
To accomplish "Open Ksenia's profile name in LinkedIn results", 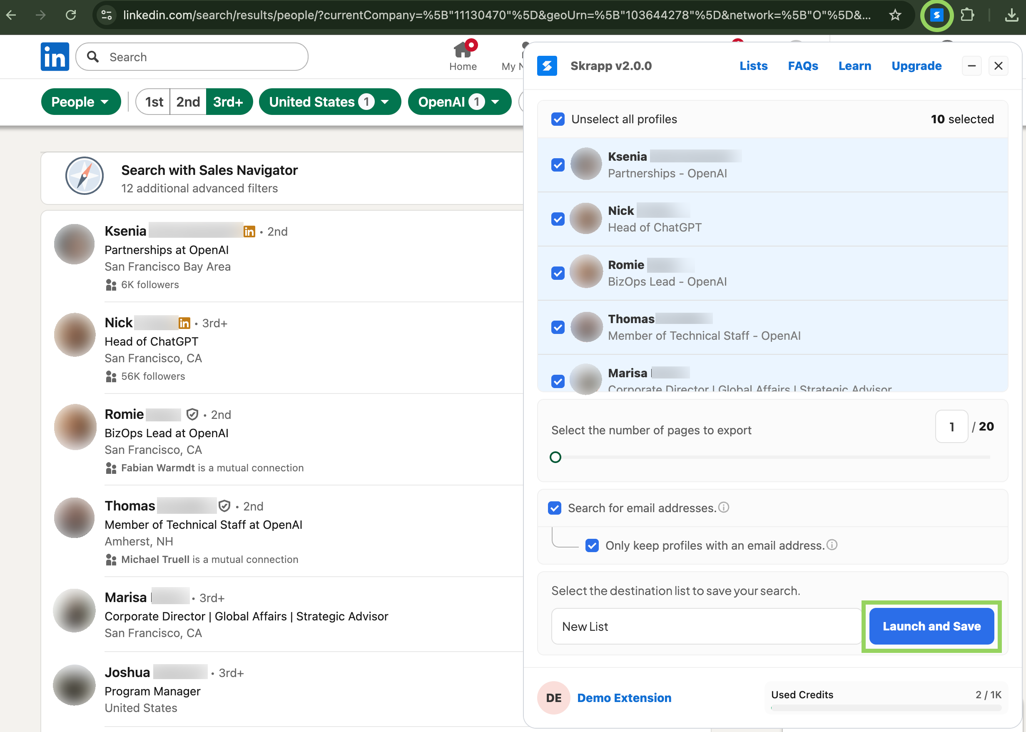I will (125, 231).
